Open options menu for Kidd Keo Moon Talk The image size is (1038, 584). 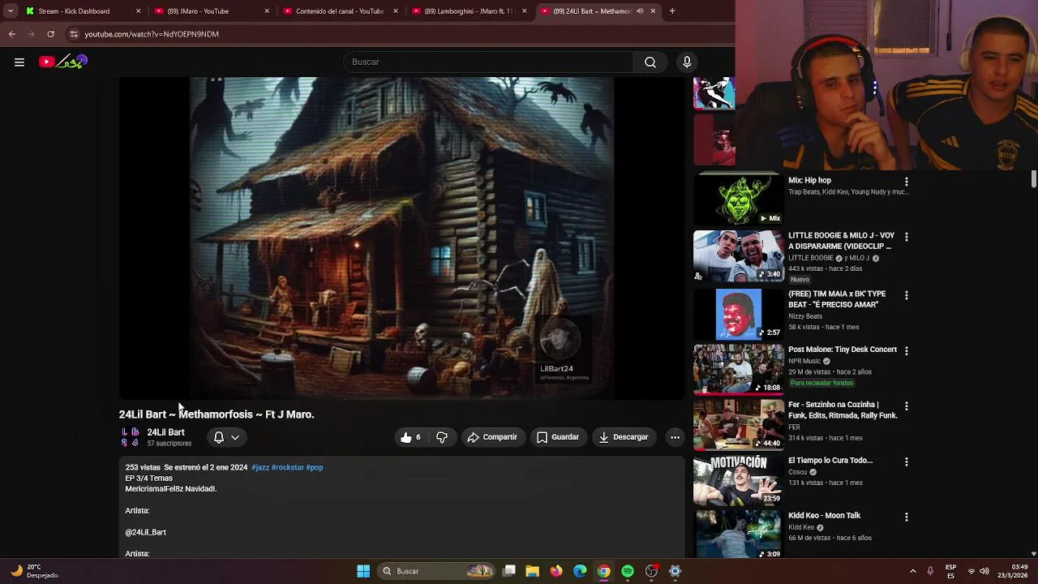point(907,517)
